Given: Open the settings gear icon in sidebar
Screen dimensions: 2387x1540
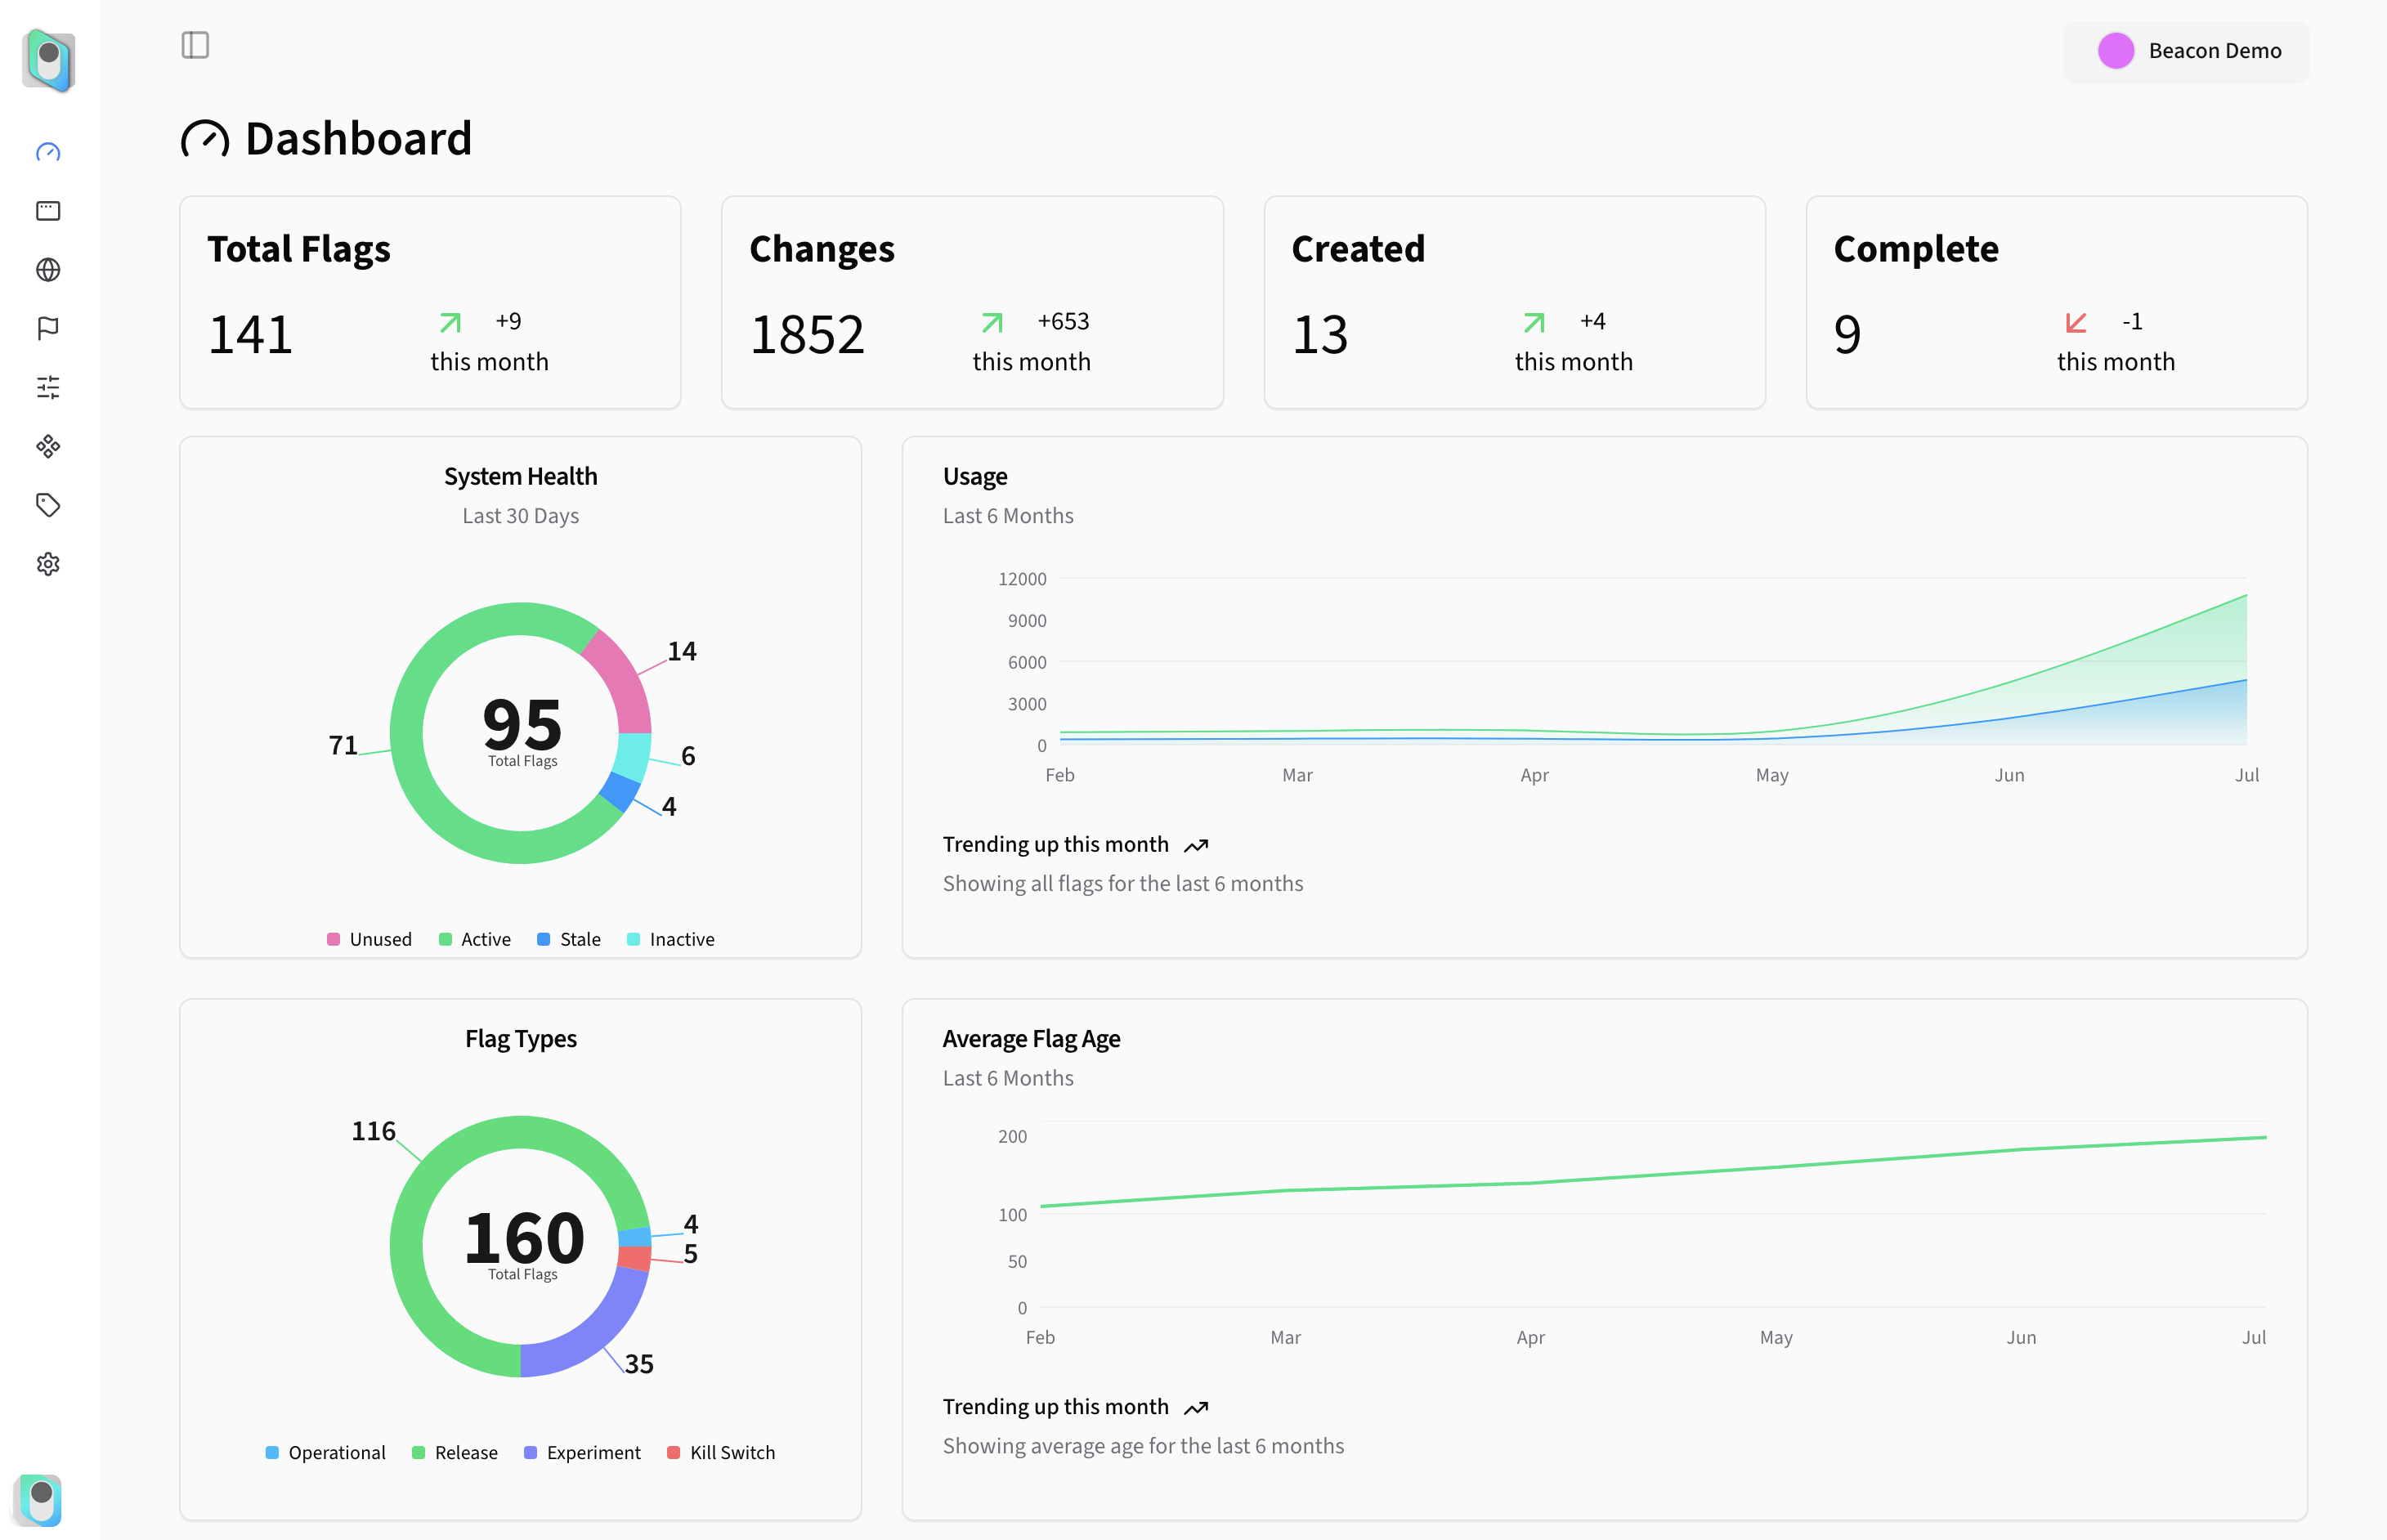Looking at the screenshot, I should click(48, 564).
